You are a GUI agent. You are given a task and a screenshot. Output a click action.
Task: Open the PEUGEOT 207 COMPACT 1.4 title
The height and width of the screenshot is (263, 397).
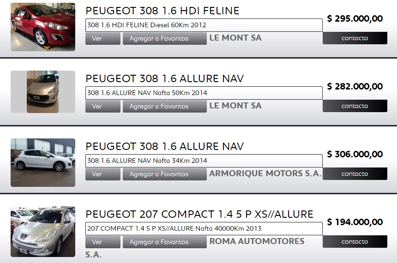coord(199,214)
